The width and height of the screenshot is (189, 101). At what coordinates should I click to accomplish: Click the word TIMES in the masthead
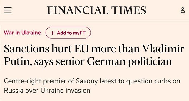click(x=129, y=10)
